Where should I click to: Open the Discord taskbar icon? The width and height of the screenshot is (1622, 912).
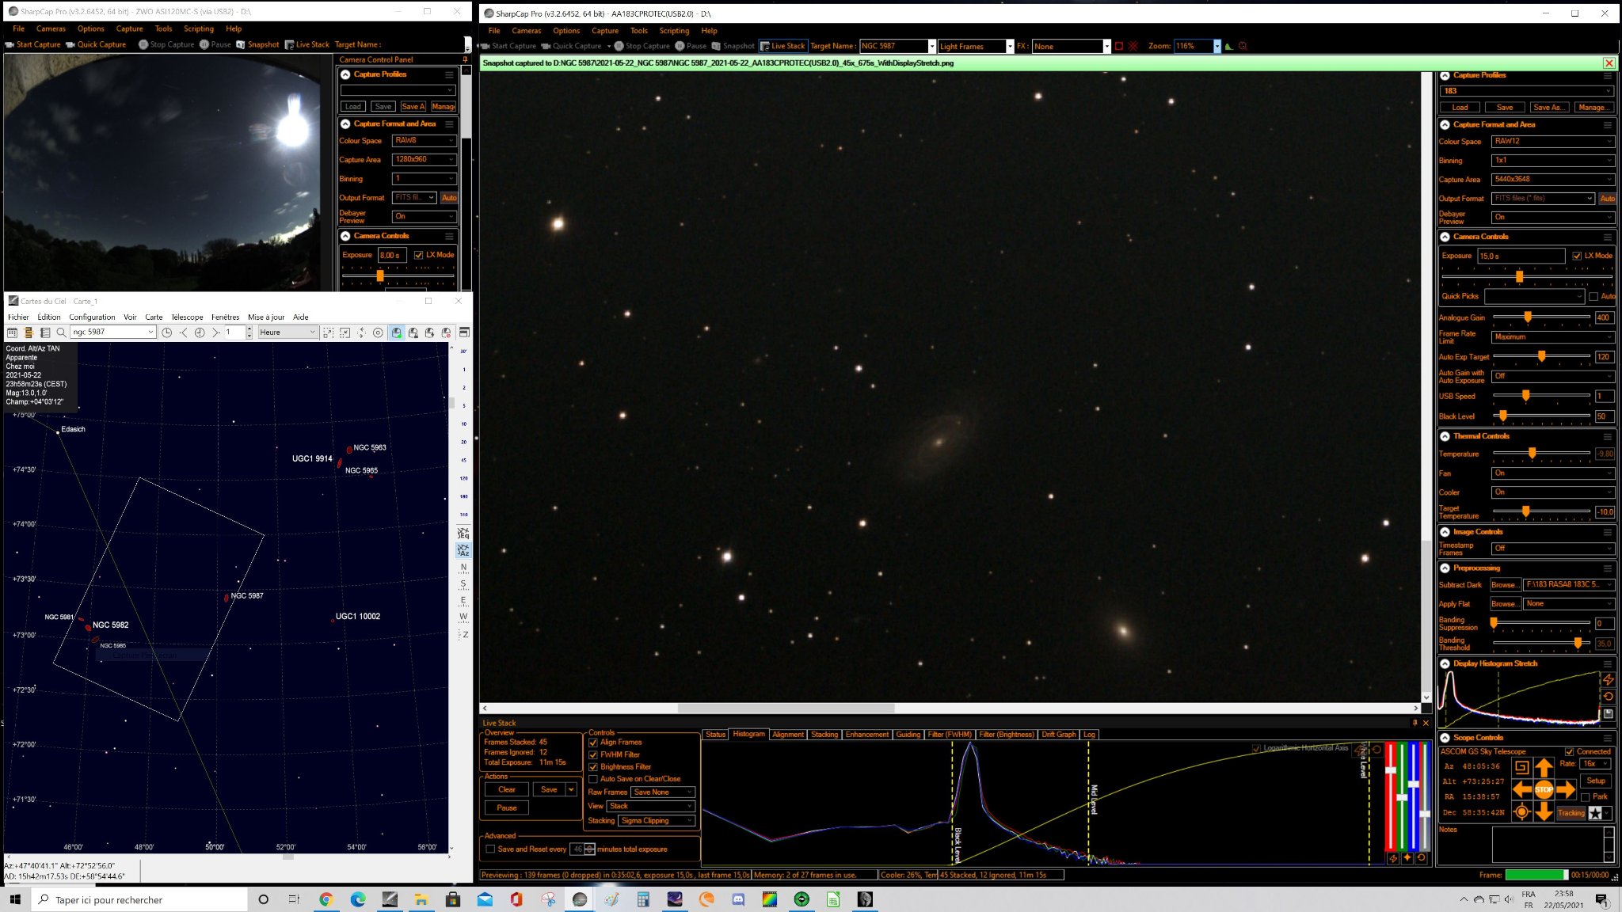[x=738, y=899]
